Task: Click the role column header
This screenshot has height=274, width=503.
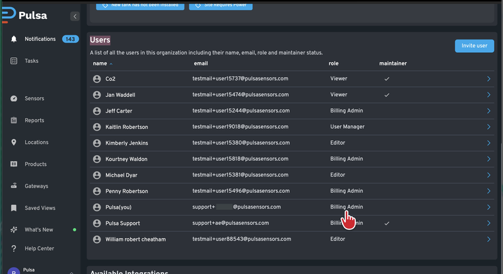Action: pos(333,63)
